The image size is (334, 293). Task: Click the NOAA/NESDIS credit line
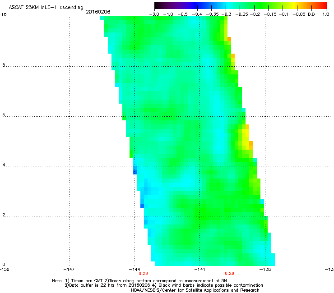click(195, 290)
